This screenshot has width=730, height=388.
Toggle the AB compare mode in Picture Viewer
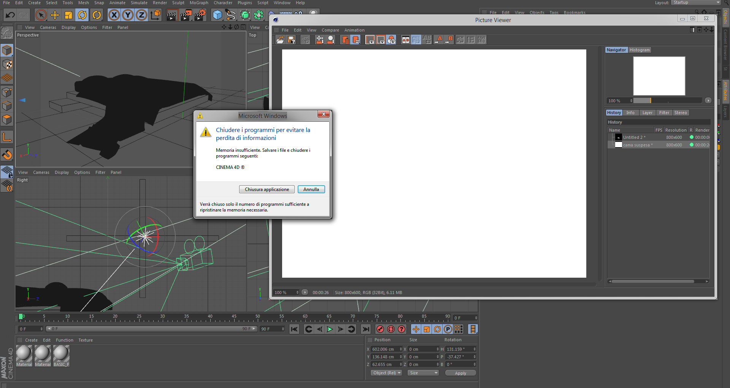[406, 40]
